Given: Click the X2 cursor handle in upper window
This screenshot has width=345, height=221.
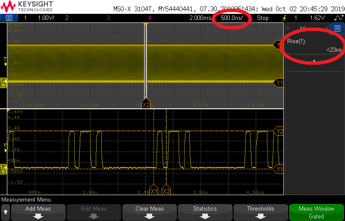Looking at the screenshot, I should pos(146,104).
